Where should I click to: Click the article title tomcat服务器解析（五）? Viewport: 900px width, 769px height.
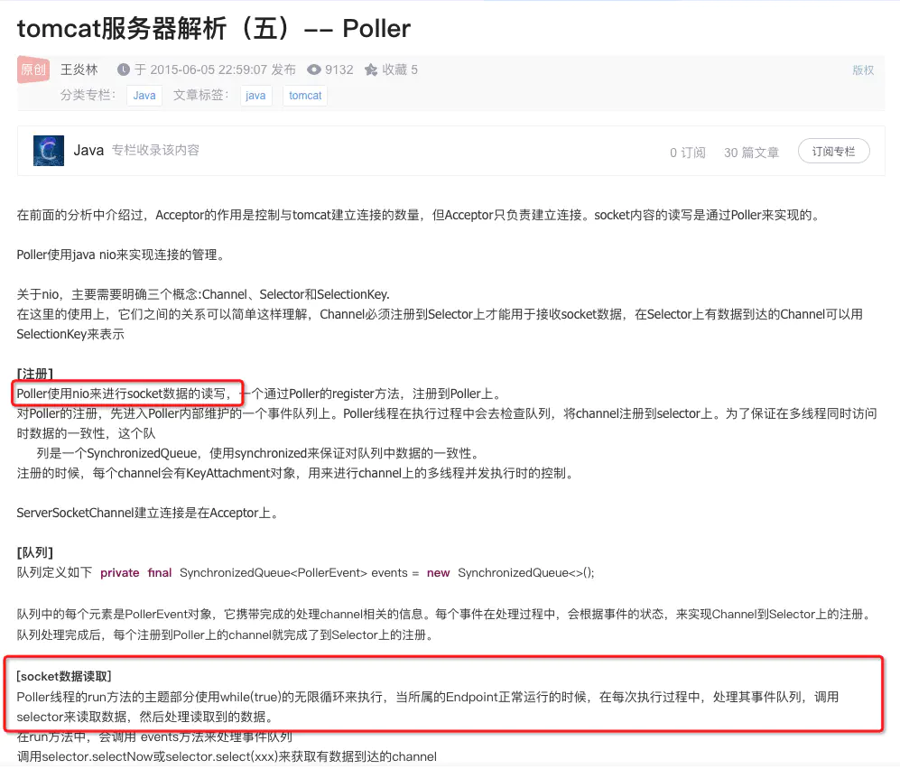pos(214,29)
